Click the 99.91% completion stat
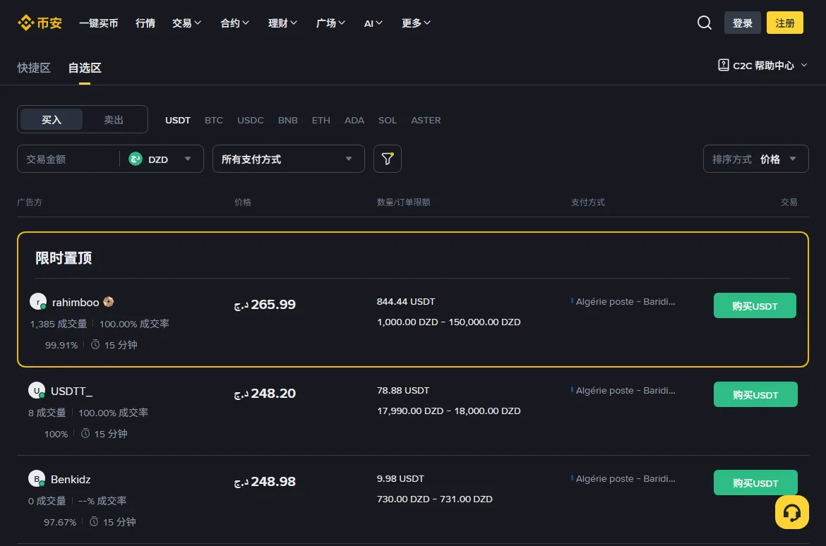 pos(61,345)
